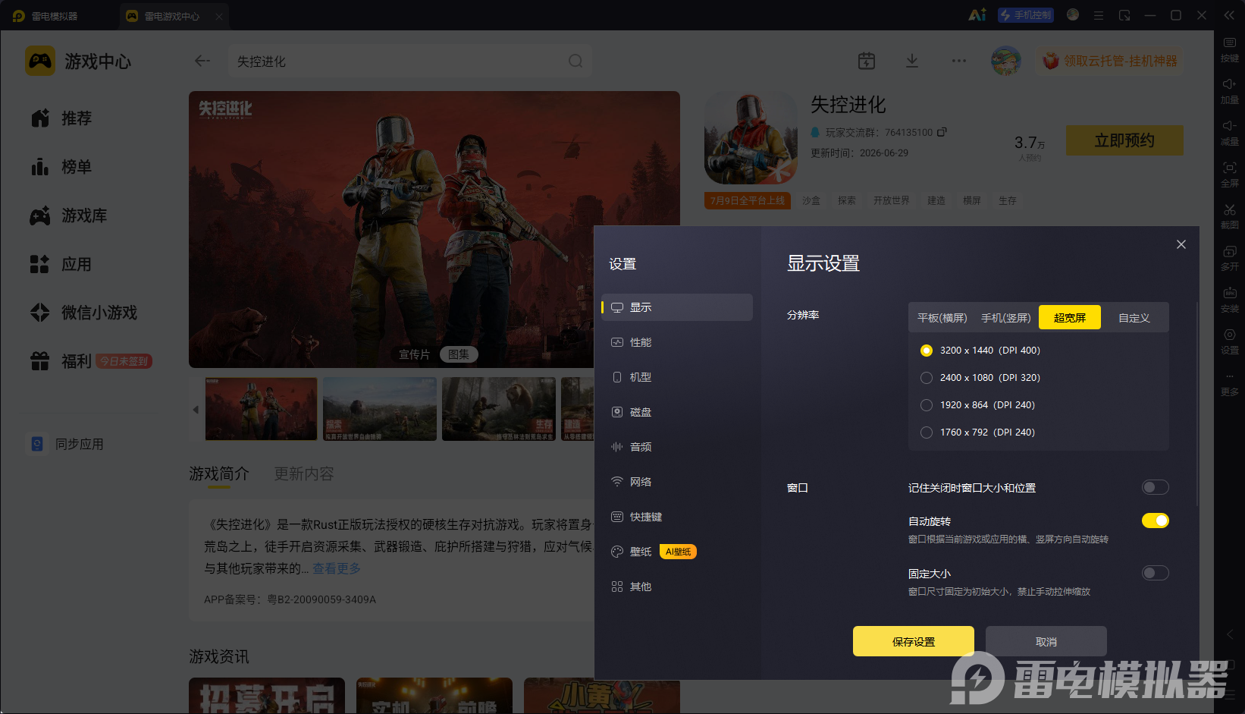This screenshot has width=1245, height=714.
Task: Open 网络 settings section
Action: click(x=677, y=482)
